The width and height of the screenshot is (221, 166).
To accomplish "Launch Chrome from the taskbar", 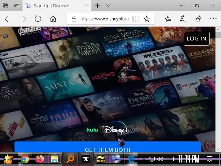I will coord(25,159).
